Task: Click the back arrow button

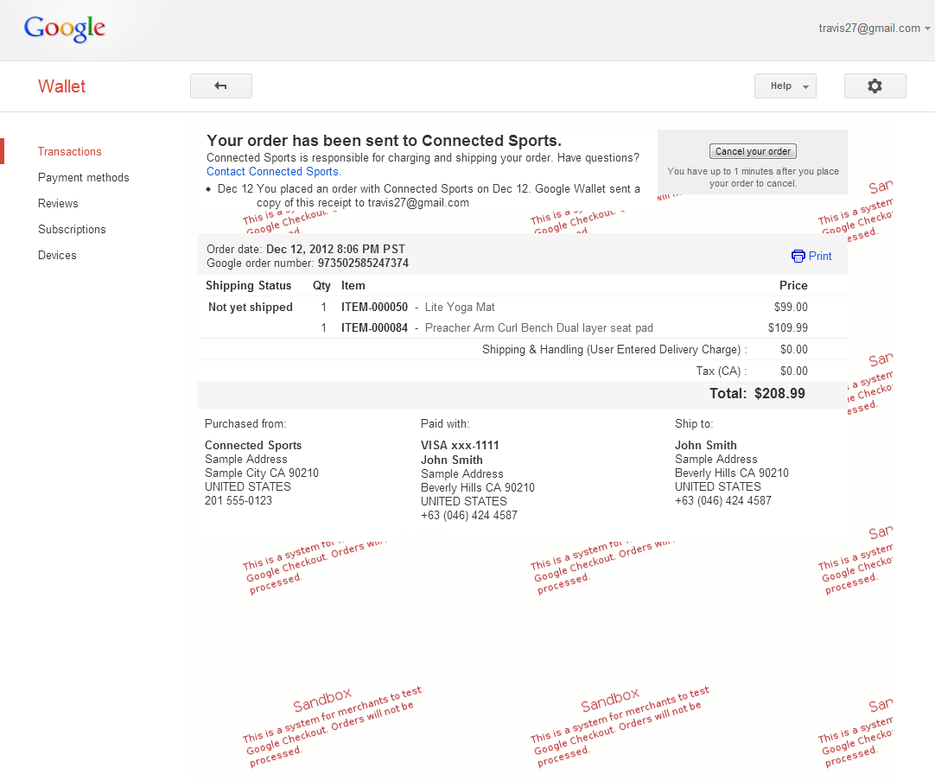Action: coord(220,86)
